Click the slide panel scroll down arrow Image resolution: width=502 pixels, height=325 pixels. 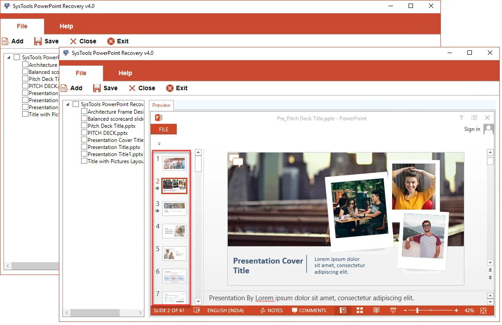pyautogui.click(x=198, y=302)
